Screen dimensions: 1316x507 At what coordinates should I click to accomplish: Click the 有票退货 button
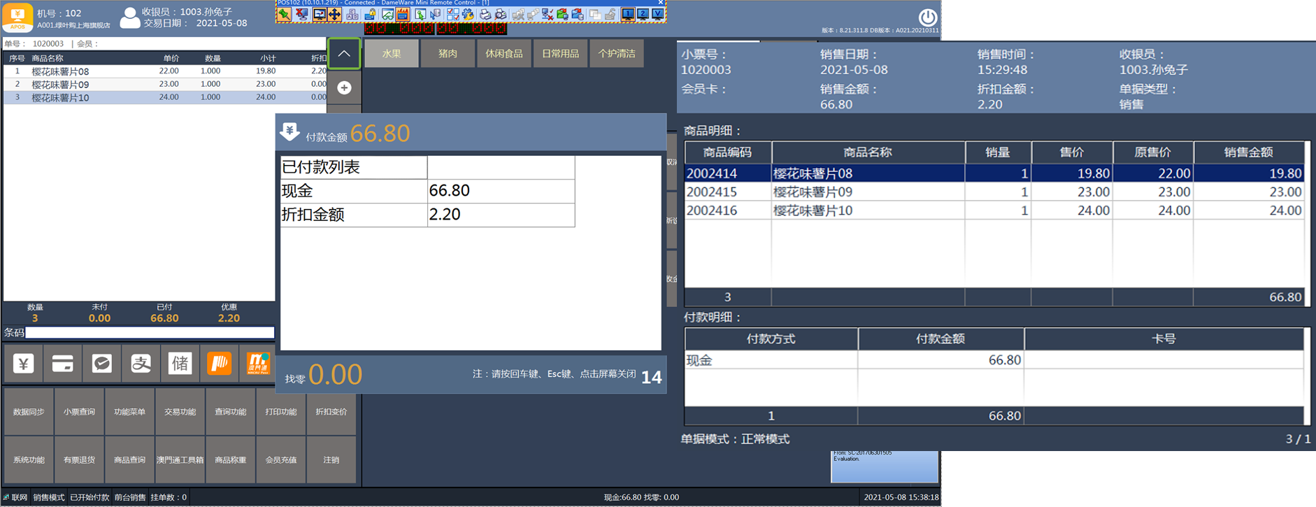click(x=79, y=459)
